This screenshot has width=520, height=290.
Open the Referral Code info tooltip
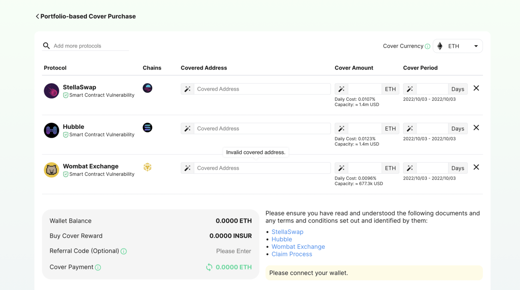pyautogui.click(x=124, y=251)
